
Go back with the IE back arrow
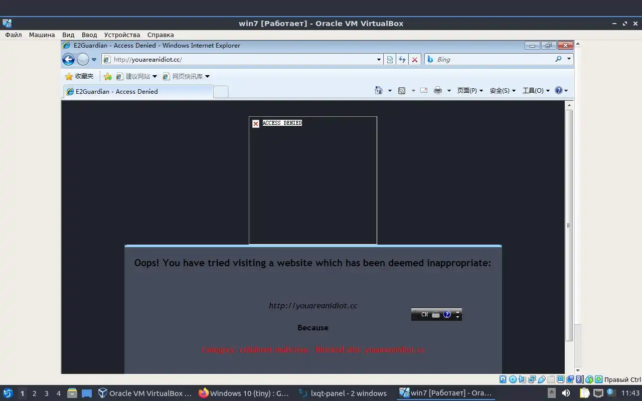click(68, 59)
